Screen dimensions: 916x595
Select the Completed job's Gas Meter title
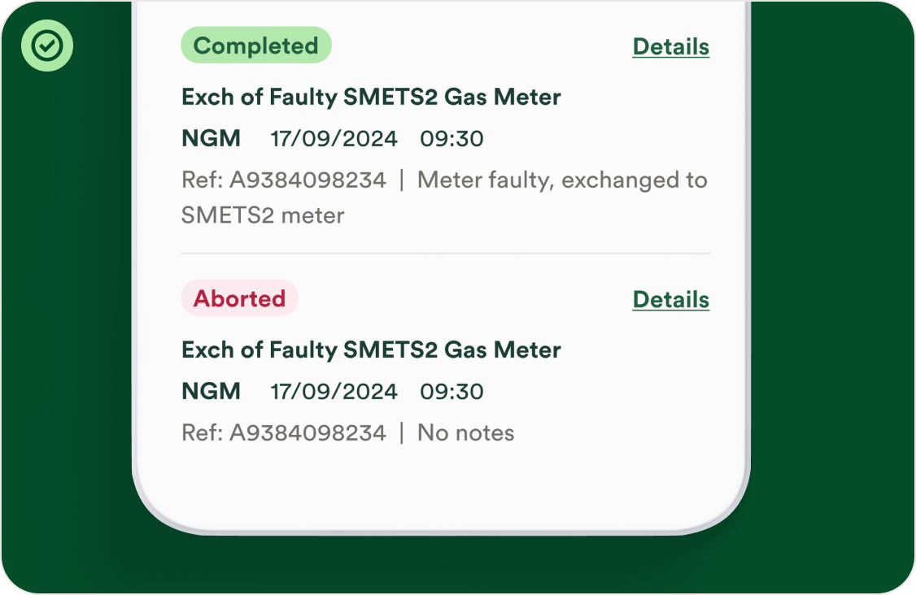371,98
